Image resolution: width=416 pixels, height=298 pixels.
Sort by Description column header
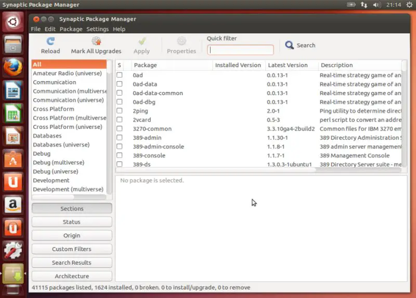pyautogui.click(x=360, y=66)
